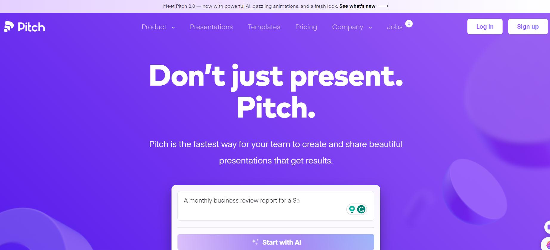The image size is (550, 250).
Task: Expand the Product dropdown
Action: coord(158,27)
